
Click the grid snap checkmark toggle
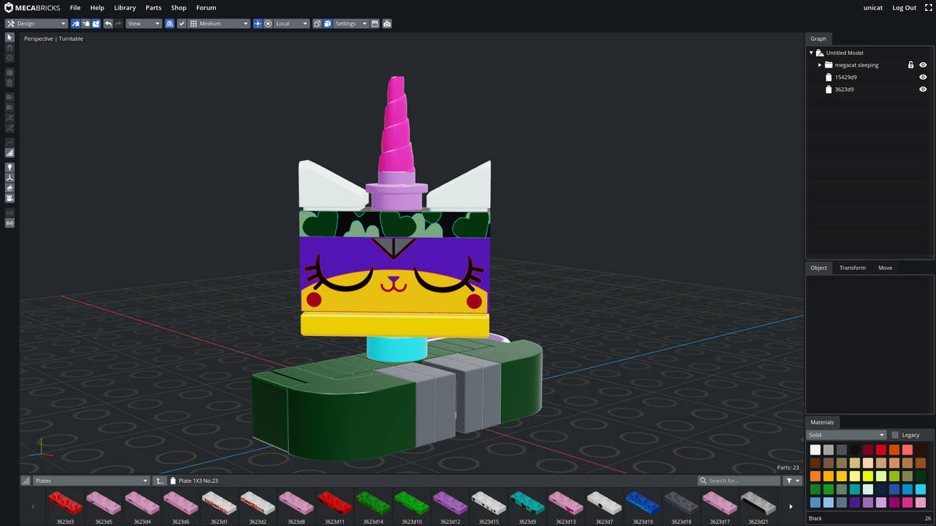click(181, 24)
